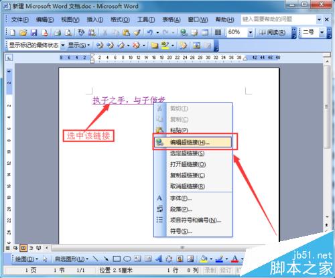Click the Format Painter brush icon

(x=137, y=33)
